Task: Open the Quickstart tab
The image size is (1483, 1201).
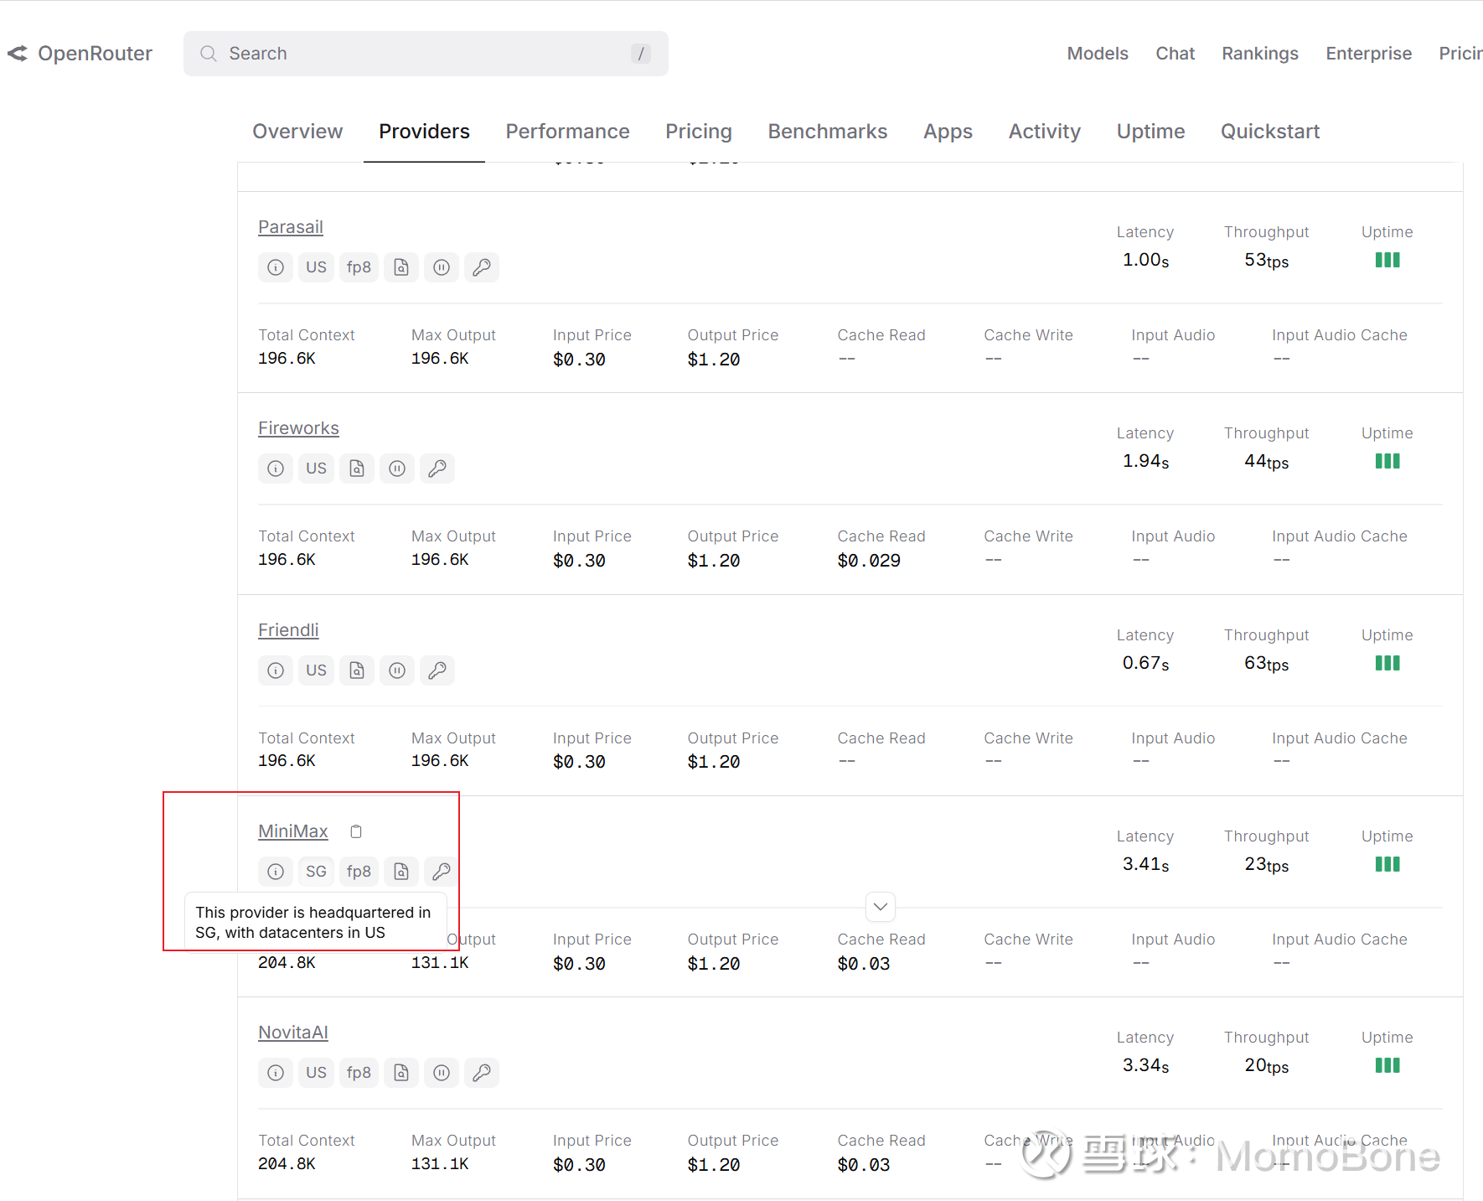Action: click(x=1270, y=132)
